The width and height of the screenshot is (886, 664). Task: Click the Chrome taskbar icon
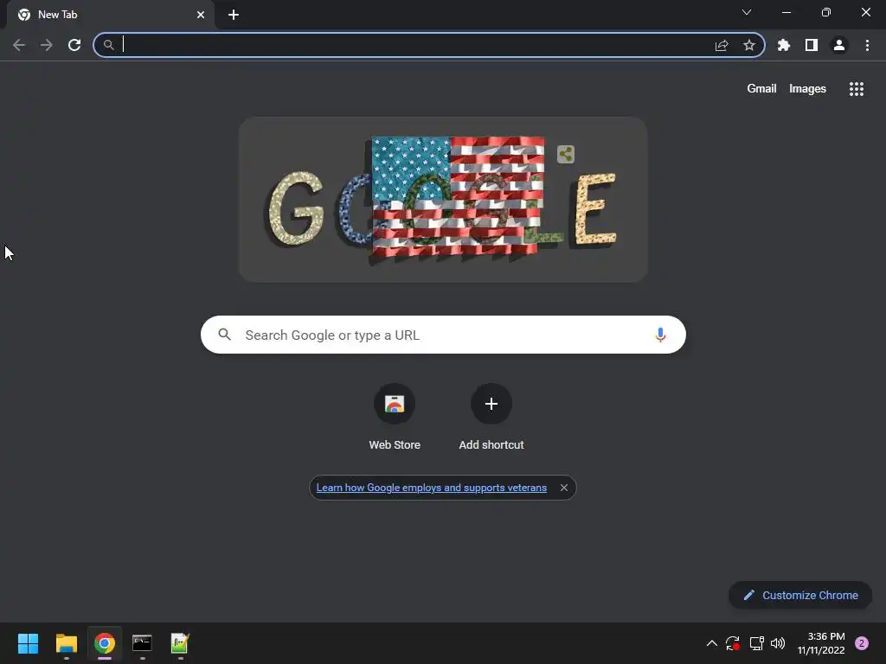point(105,643)
